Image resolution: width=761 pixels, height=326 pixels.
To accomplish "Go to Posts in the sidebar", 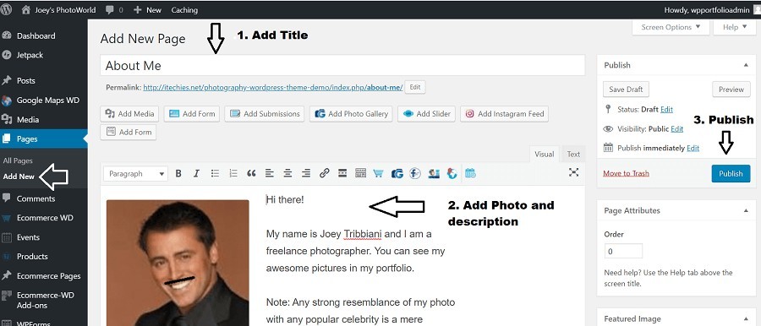I will click(x=25, y=80).
